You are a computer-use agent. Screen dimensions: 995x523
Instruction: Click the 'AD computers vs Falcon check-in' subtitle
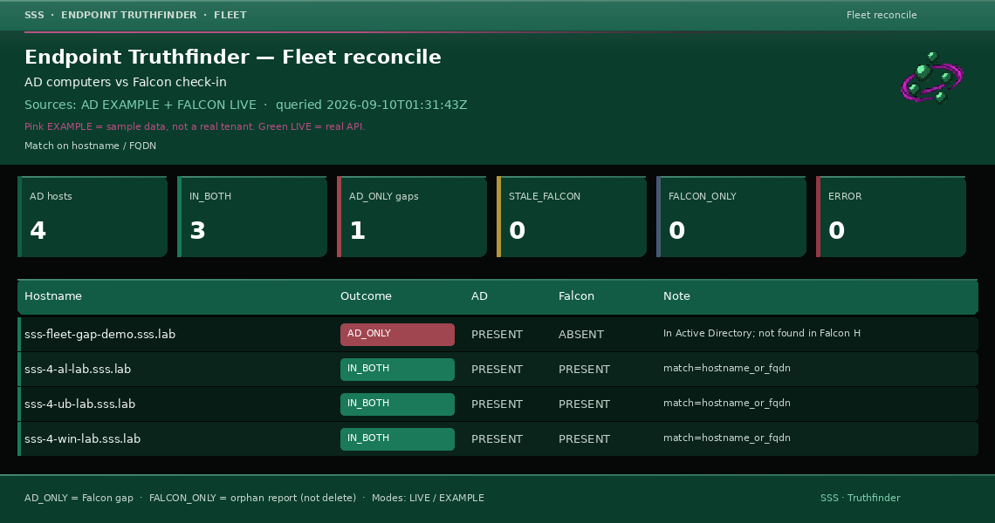(x=126, y=82)
